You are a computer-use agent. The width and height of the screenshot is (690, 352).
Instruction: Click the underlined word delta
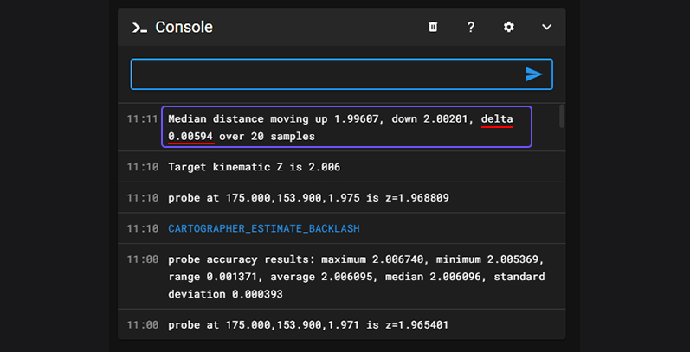tap(497, 118)
